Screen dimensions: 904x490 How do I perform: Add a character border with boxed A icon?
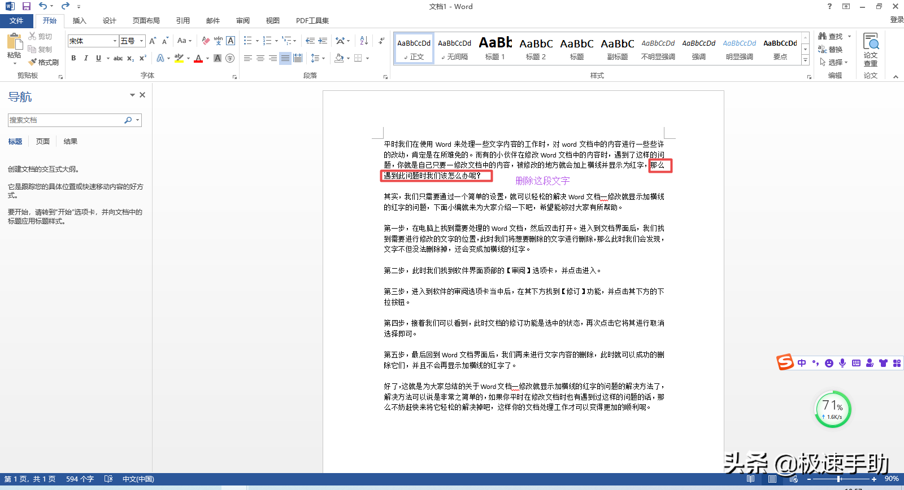pos(231,41)
